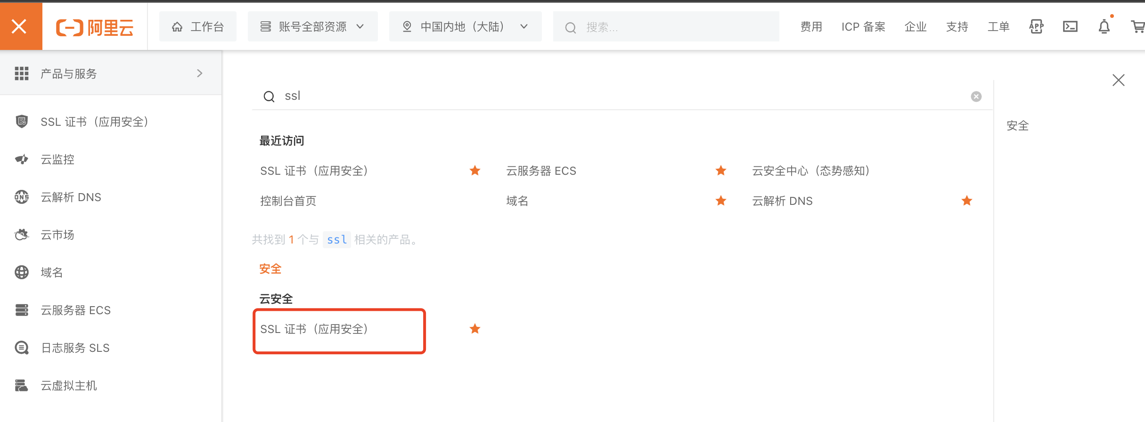Open the notification bell
This screenshot has width=1145, height=422.
click(1104, 27)
